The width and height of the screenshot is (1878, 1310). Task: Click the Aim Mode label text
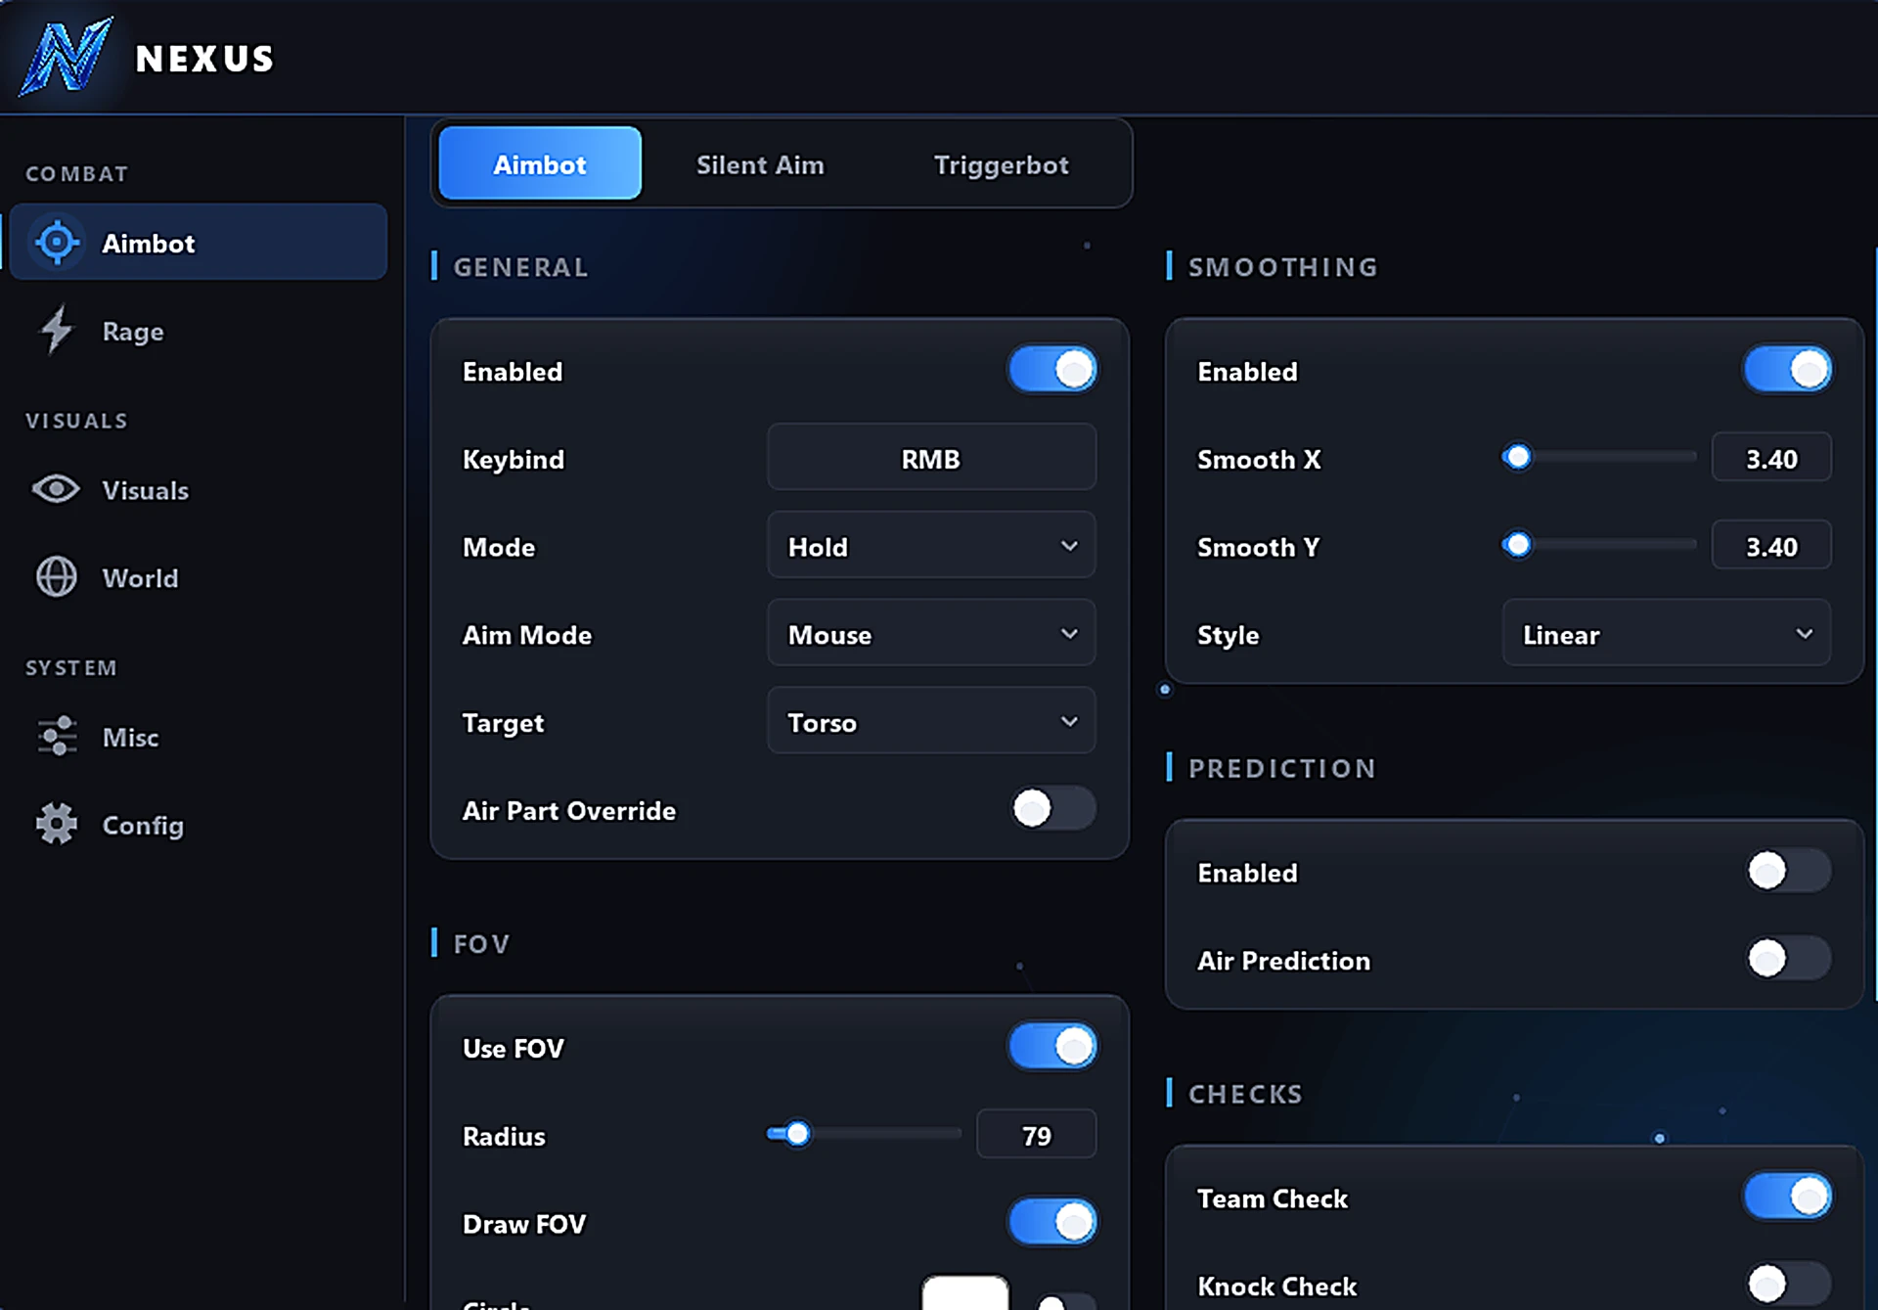526,635
